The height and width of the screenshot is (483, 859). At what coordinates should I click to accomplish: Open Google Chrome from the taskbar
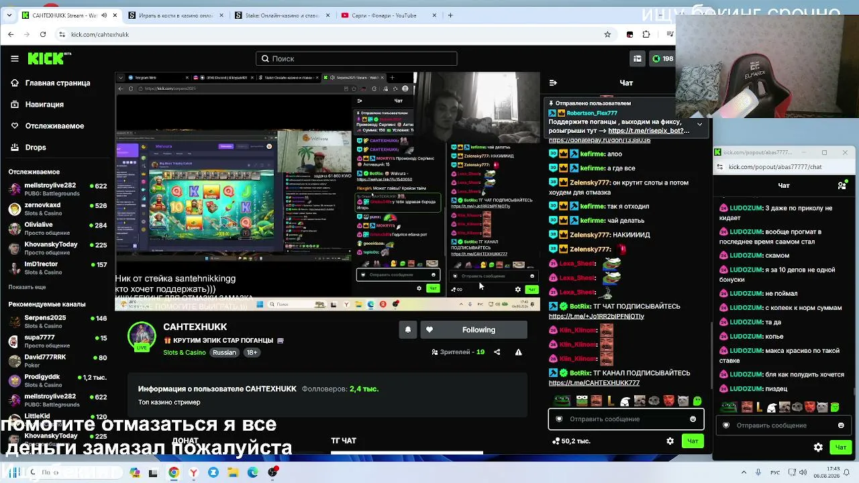[174, 472]
